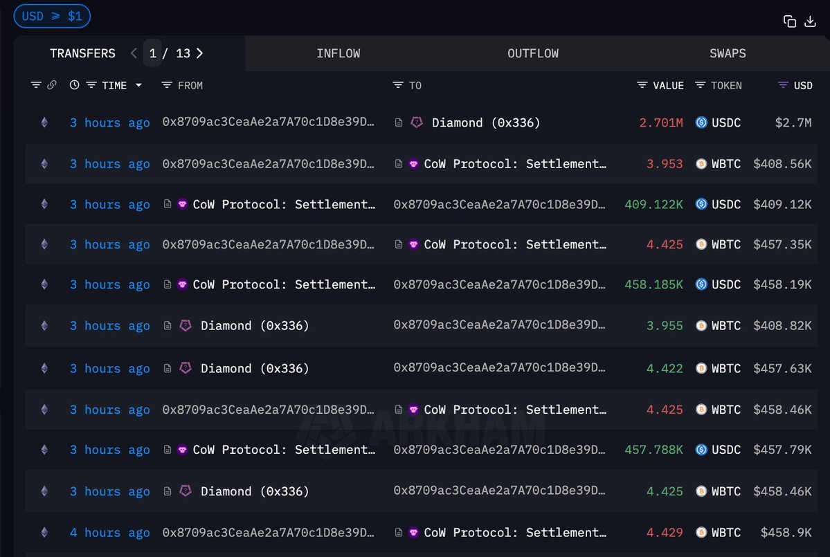Switch to the SWAPS tab
Viewport: 830px width, 557px height.
click(728, 53)
